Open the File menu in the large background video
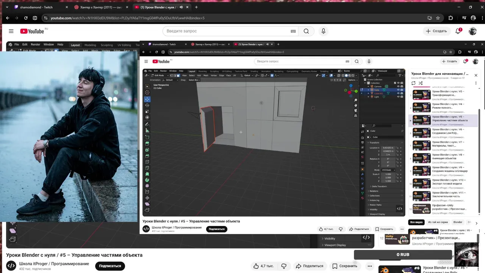This screenshot has height=273, width=485. tap(17, 45)
